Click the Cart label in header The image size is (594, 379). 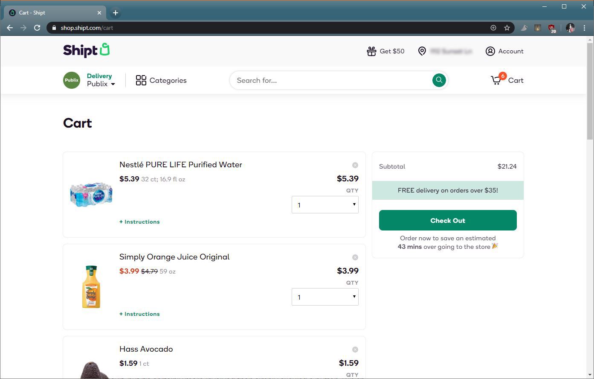click(516, 80)
